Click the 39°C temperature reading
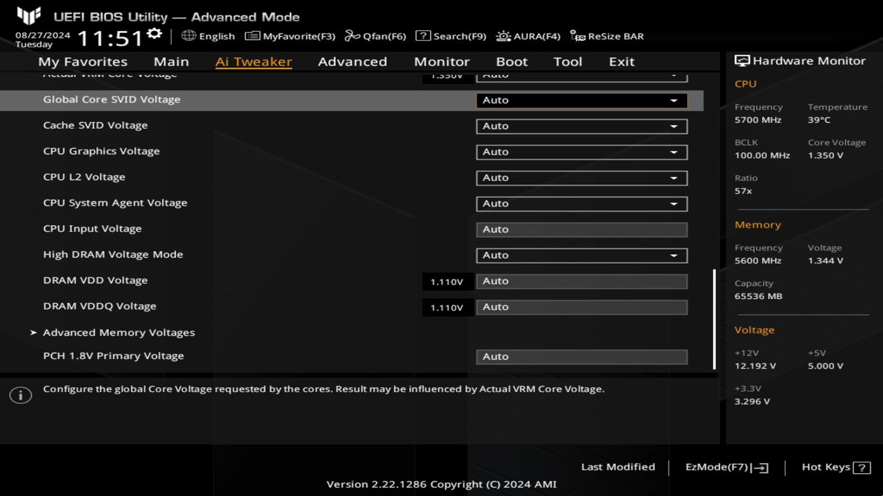 pyautogui.click(x=820, y=120)
